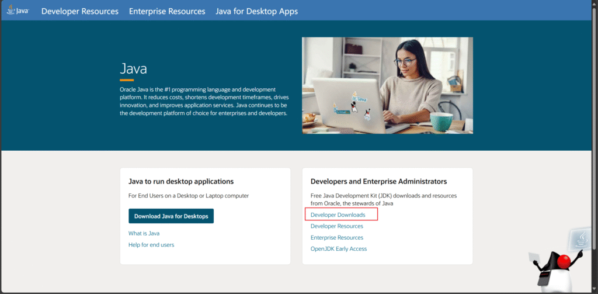
Task: Click 'Free Java Development Kit (JDK)' description text
Action: click(x=384, y=200)
